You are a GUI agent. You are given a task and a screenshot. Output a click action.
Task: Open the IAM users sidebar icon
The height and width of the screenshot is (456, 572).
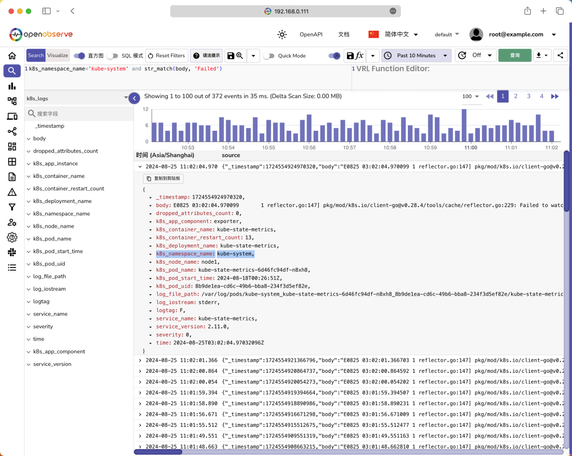click(12, 222)
